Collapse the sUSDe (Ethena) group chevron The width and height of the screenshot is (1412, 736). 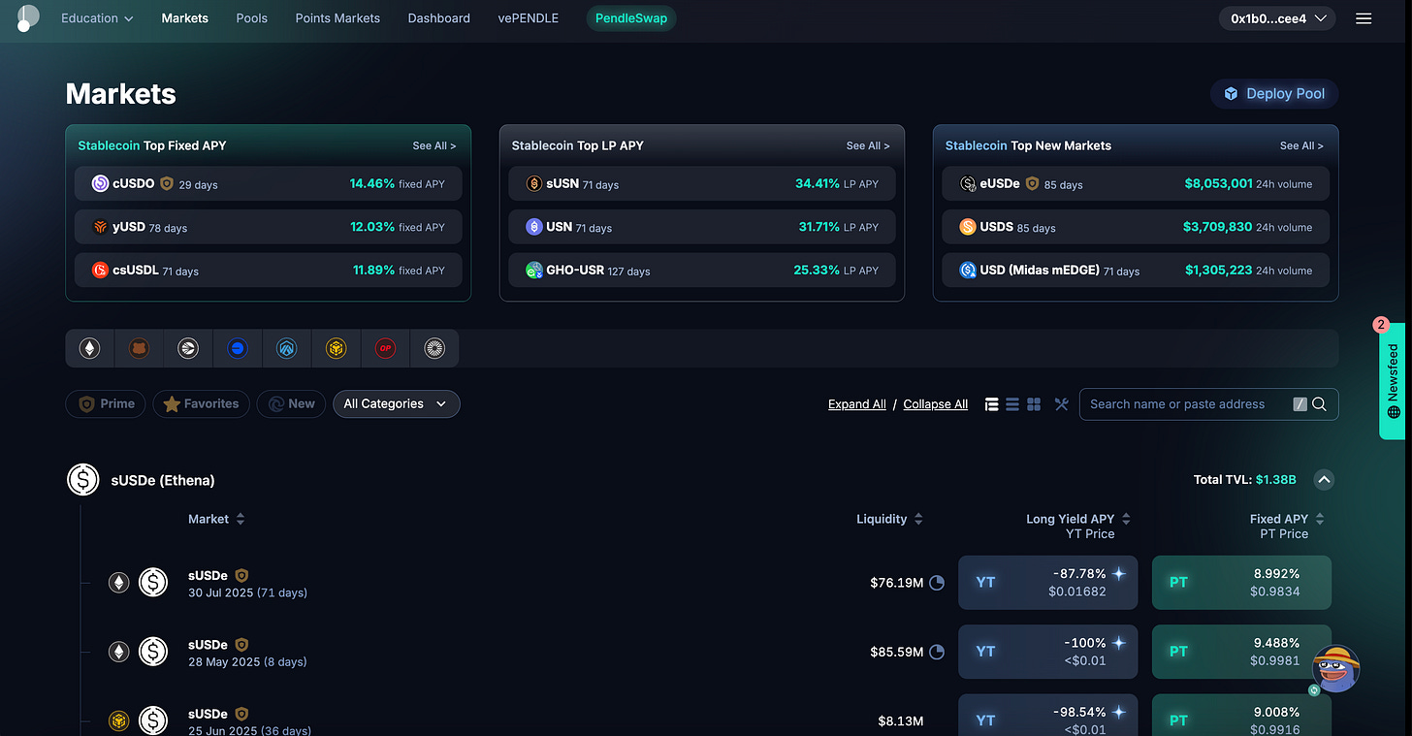(1324, 479)
